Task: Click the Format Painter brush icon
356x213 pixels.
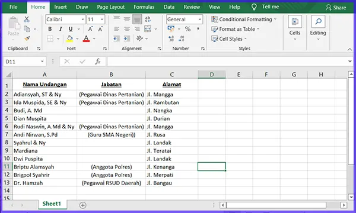Action: 27,38
